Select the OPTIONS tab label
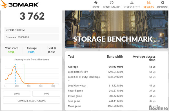The image size is (169, 111). pyautogui.click(x=163, y=7)
